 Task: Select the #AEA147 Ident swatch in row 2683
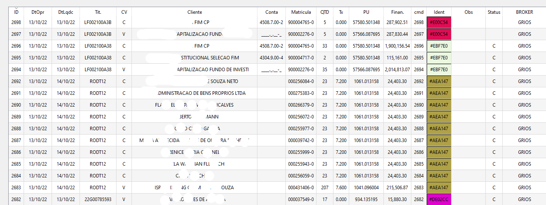pos(439,188)
